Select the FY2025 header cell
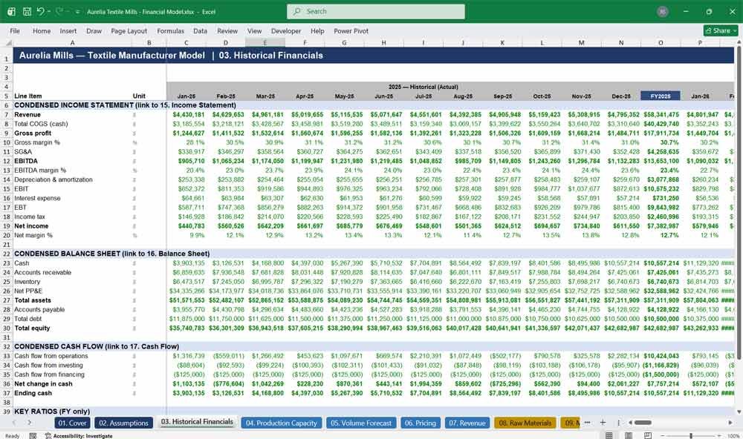 point(661,96)
